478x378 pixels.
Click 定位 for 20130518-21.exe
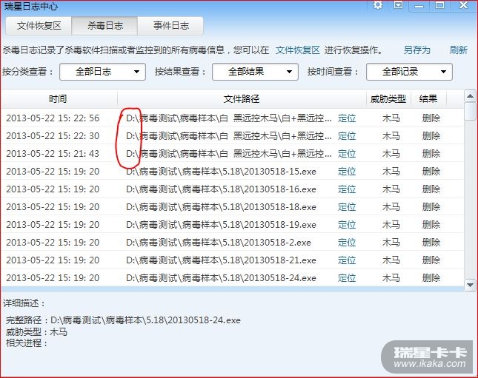347,260
